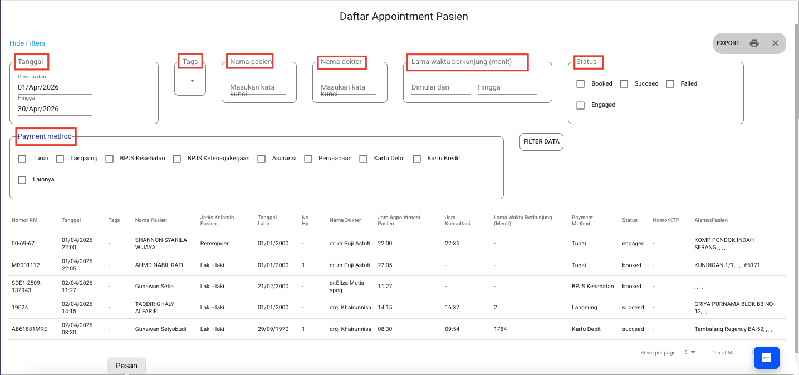This screenshot has height=375, width=799.
Task: Click the printer icon next to Export
Action: [754, 43]
